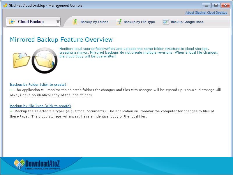Image resolution: width=233 pixels, height=175 pixels.
Task: Click the Gladinet app icon in title bar
Action: (x=5, y=5)
